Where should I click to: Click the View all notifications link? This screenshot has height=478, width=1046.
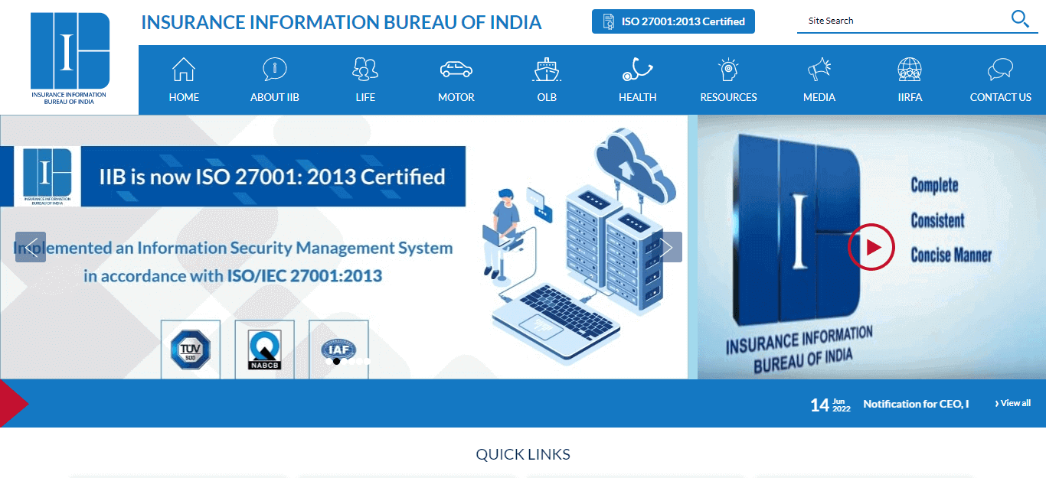point(1012,403)
